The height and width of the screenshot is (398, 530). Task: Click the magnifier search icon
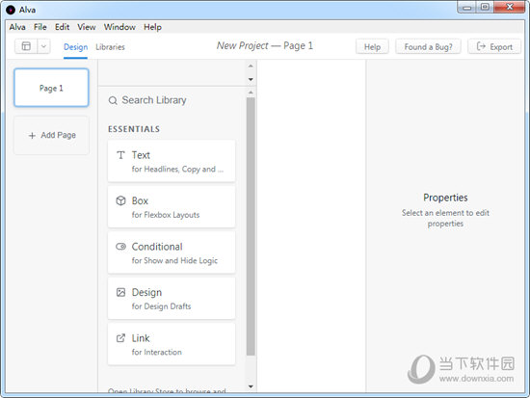[113, 100]
